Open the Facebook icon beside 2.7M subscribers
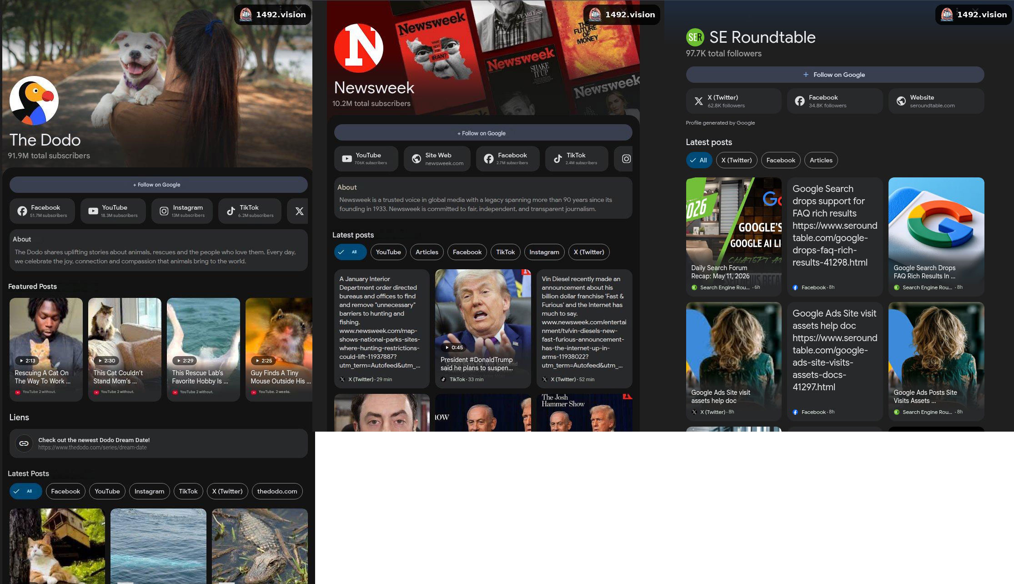Screen dimensions: 1014x584 pyautogui.click(x=488, y=159)
